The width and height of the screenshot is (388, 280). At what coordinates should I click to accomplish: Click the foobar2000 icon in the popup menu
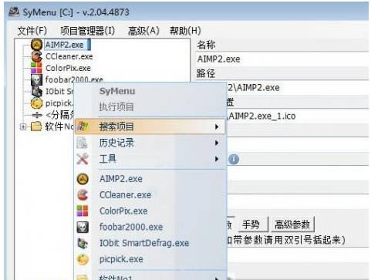[x=83, y=227]
